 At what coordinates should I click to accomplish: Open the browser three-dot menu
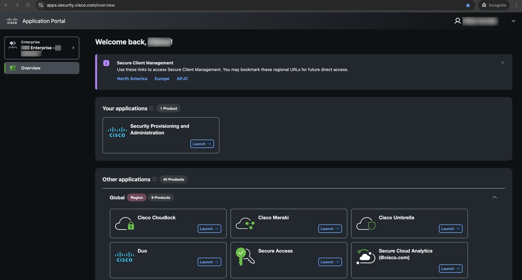517,5
